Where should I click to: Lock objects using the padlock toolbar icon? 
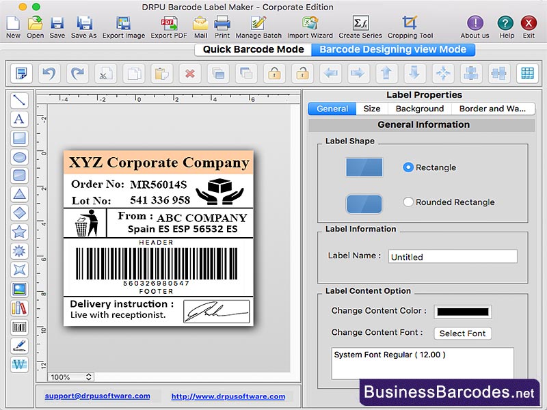[x=273, y=74]
